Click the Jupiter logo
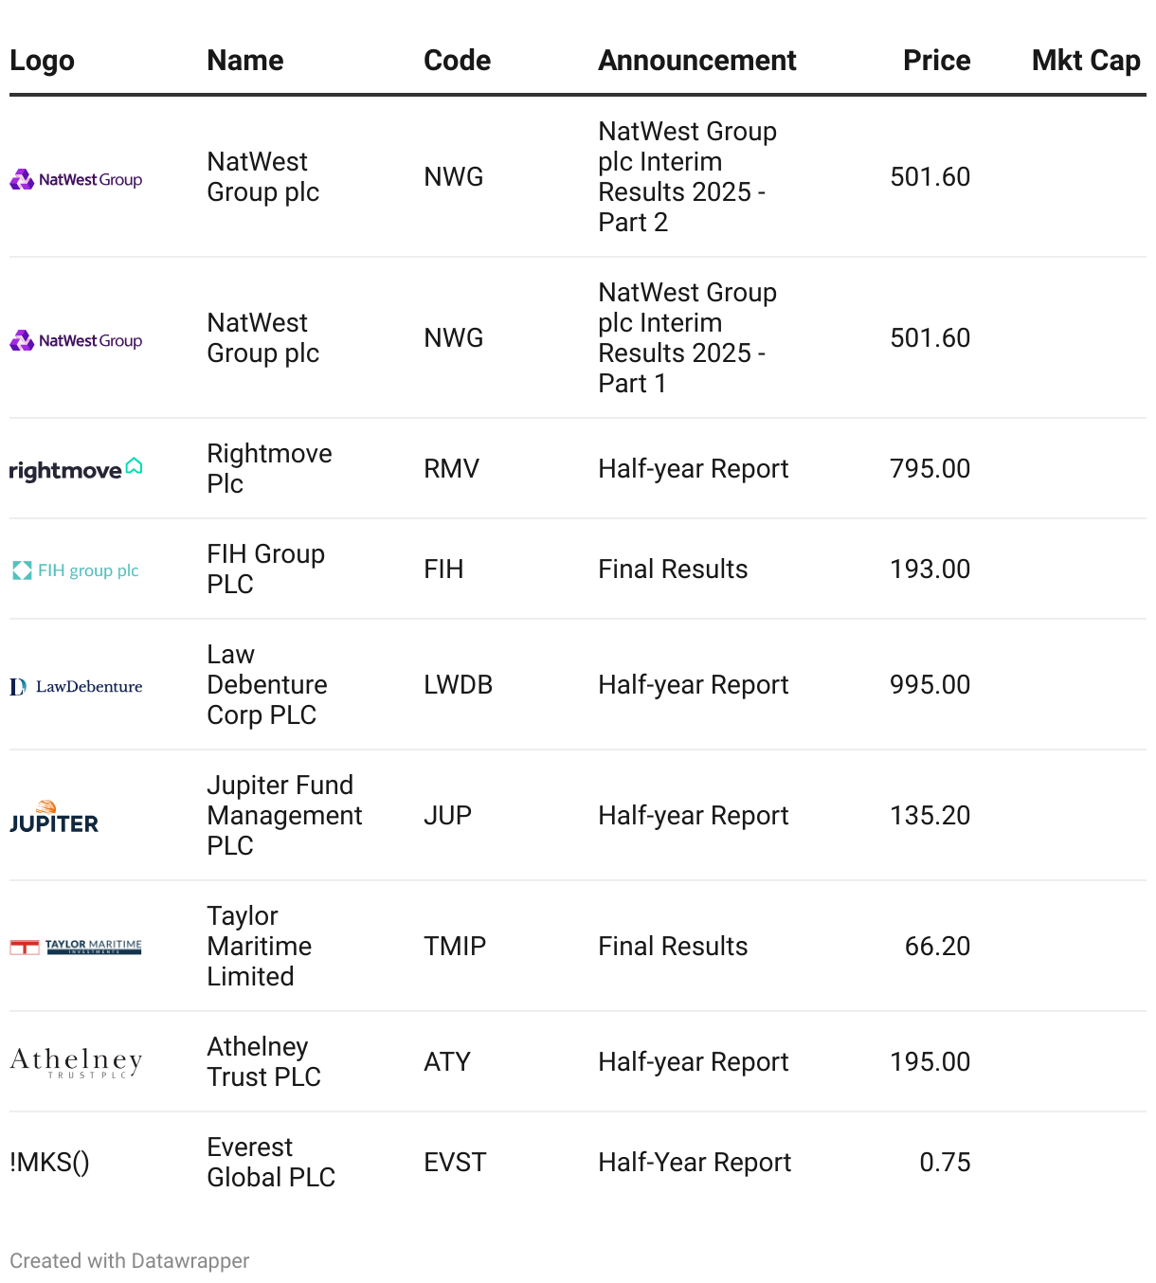This screenshot has width=1156, height=1283. pyautogui.click(x=54, y=817)
